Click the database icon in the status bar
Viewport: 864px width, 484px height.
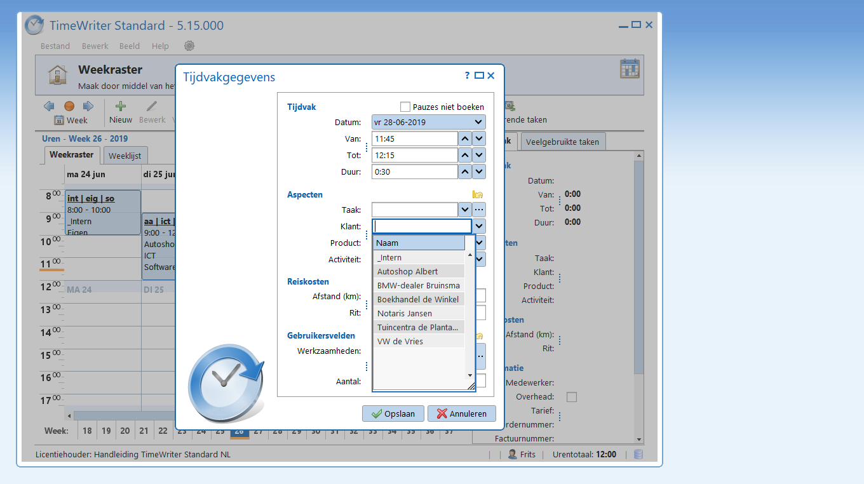point(638,454)
